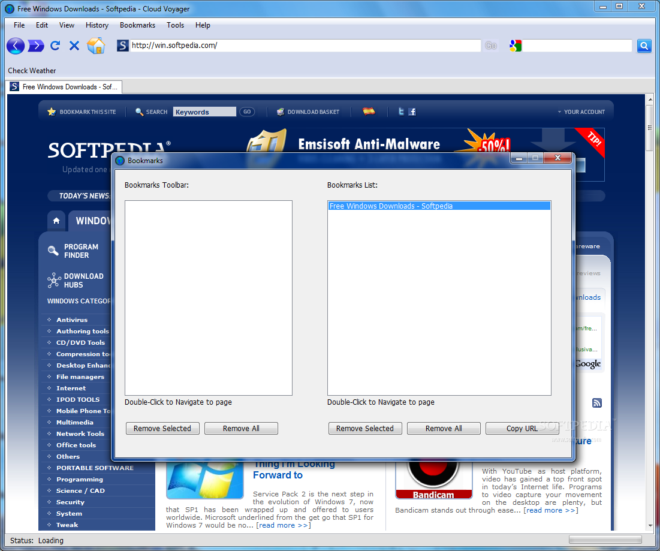Open the Network Tools category
The image size is (660, 551).
(80, 433)
